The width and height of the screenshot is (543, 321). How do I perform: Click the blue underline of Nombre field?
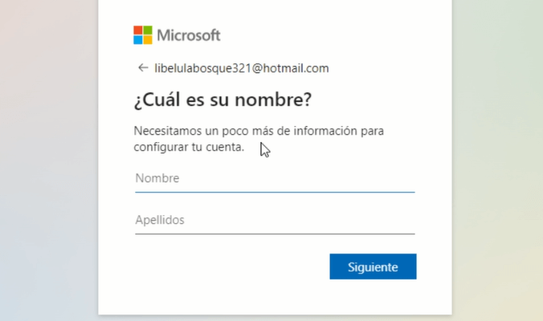[x=275, y=192]
